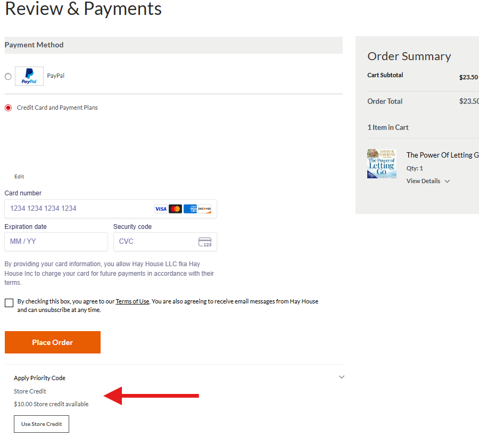Open the Terms of Use link

(x=133, y=301)
